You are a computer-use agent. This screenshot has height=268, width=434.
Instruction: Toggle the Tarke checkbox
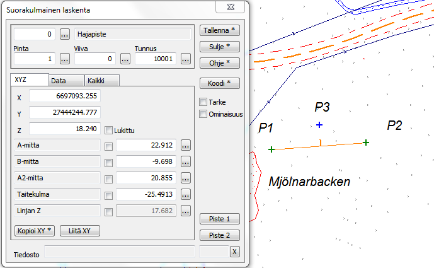tap(203, 102)
